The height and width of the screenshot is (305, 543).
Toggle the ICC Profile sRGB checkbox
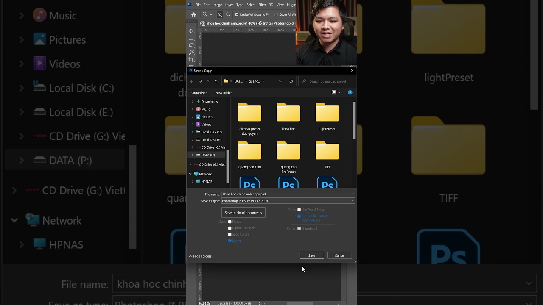299,216
